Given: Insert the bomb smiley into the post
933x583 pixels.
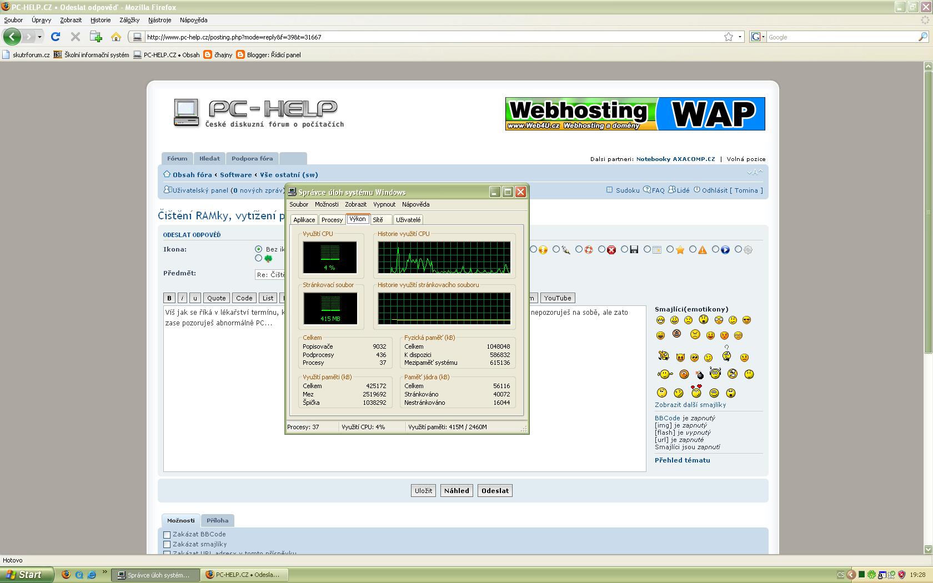Looking at the screenshot, I should tap(700, 375).
